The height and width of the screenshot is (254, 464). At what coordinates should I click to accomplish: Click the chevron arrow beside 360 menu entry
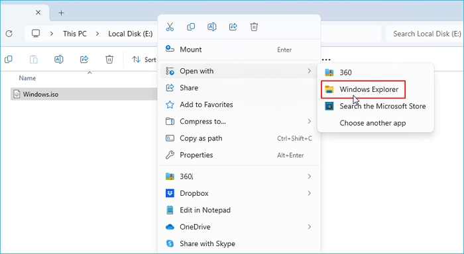pos(310,177)
